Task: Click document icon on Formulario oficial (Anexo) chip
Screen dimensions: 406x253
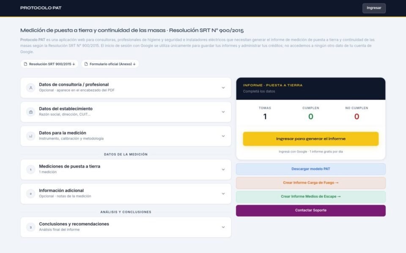Action: [86, 64]
